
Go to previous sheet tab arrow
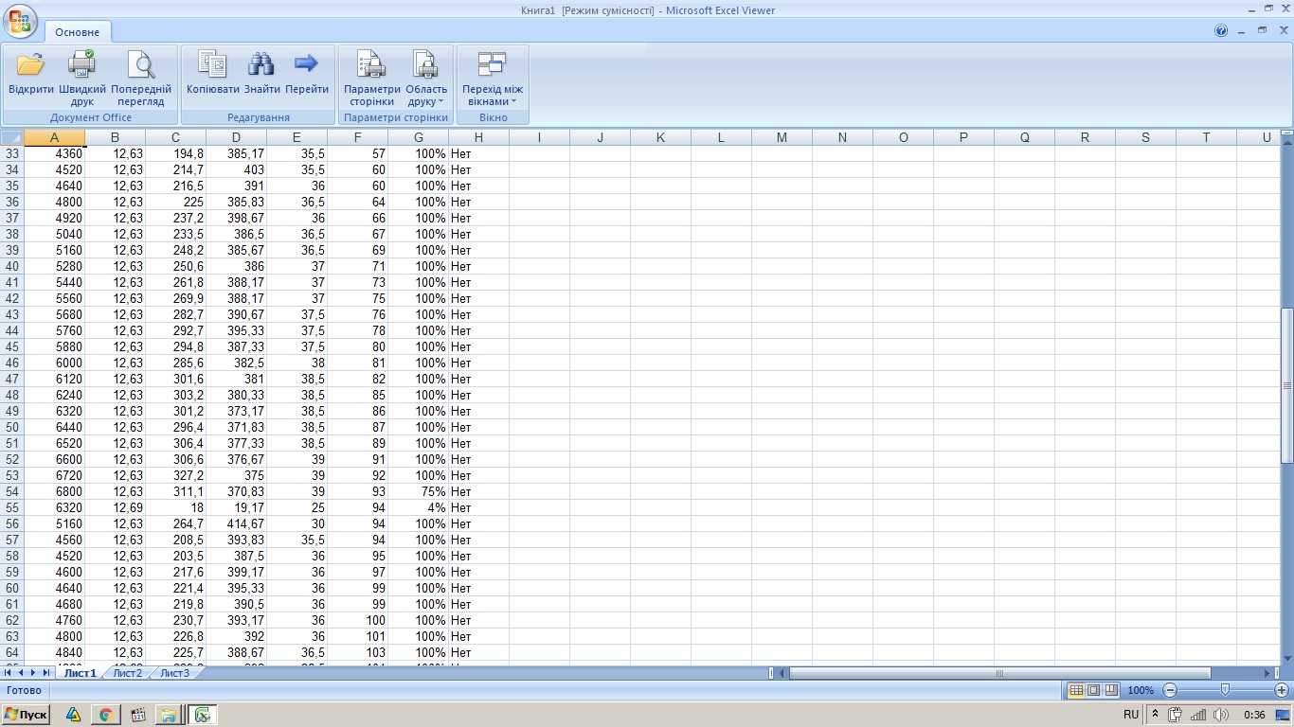21,673
